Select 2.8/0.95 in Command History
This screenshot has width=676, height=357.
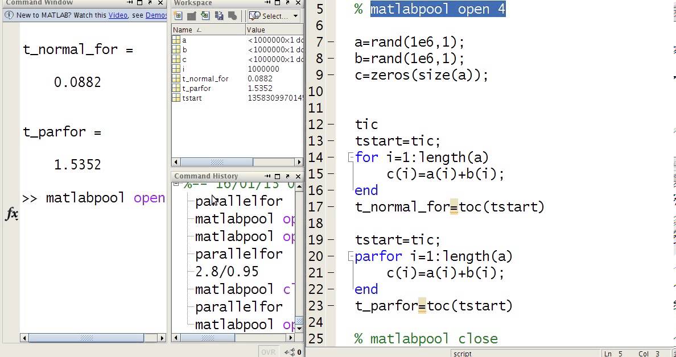click(x=227, y=272)
